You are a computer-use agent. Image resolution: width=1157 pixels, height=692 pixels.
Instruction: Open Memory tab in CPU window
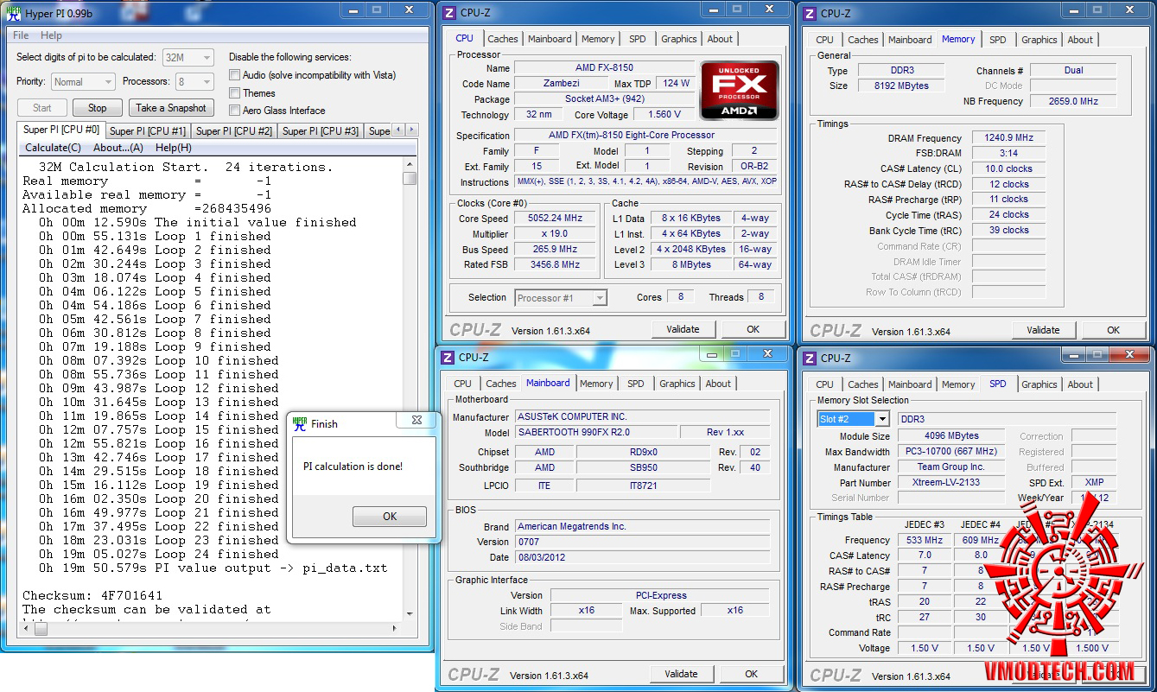(x=598, y=39)
